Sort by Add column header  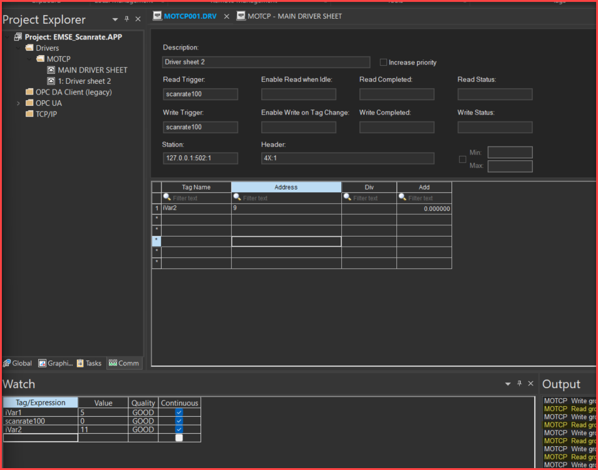pyautogui.click(x=424, y=187)
